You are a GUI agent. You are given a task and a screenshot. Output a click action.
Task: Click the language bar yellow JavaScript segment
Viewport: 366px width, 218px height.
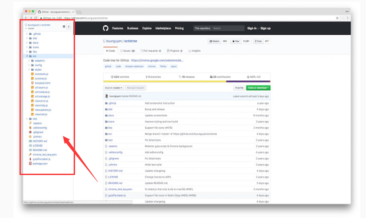click(164, 82)
